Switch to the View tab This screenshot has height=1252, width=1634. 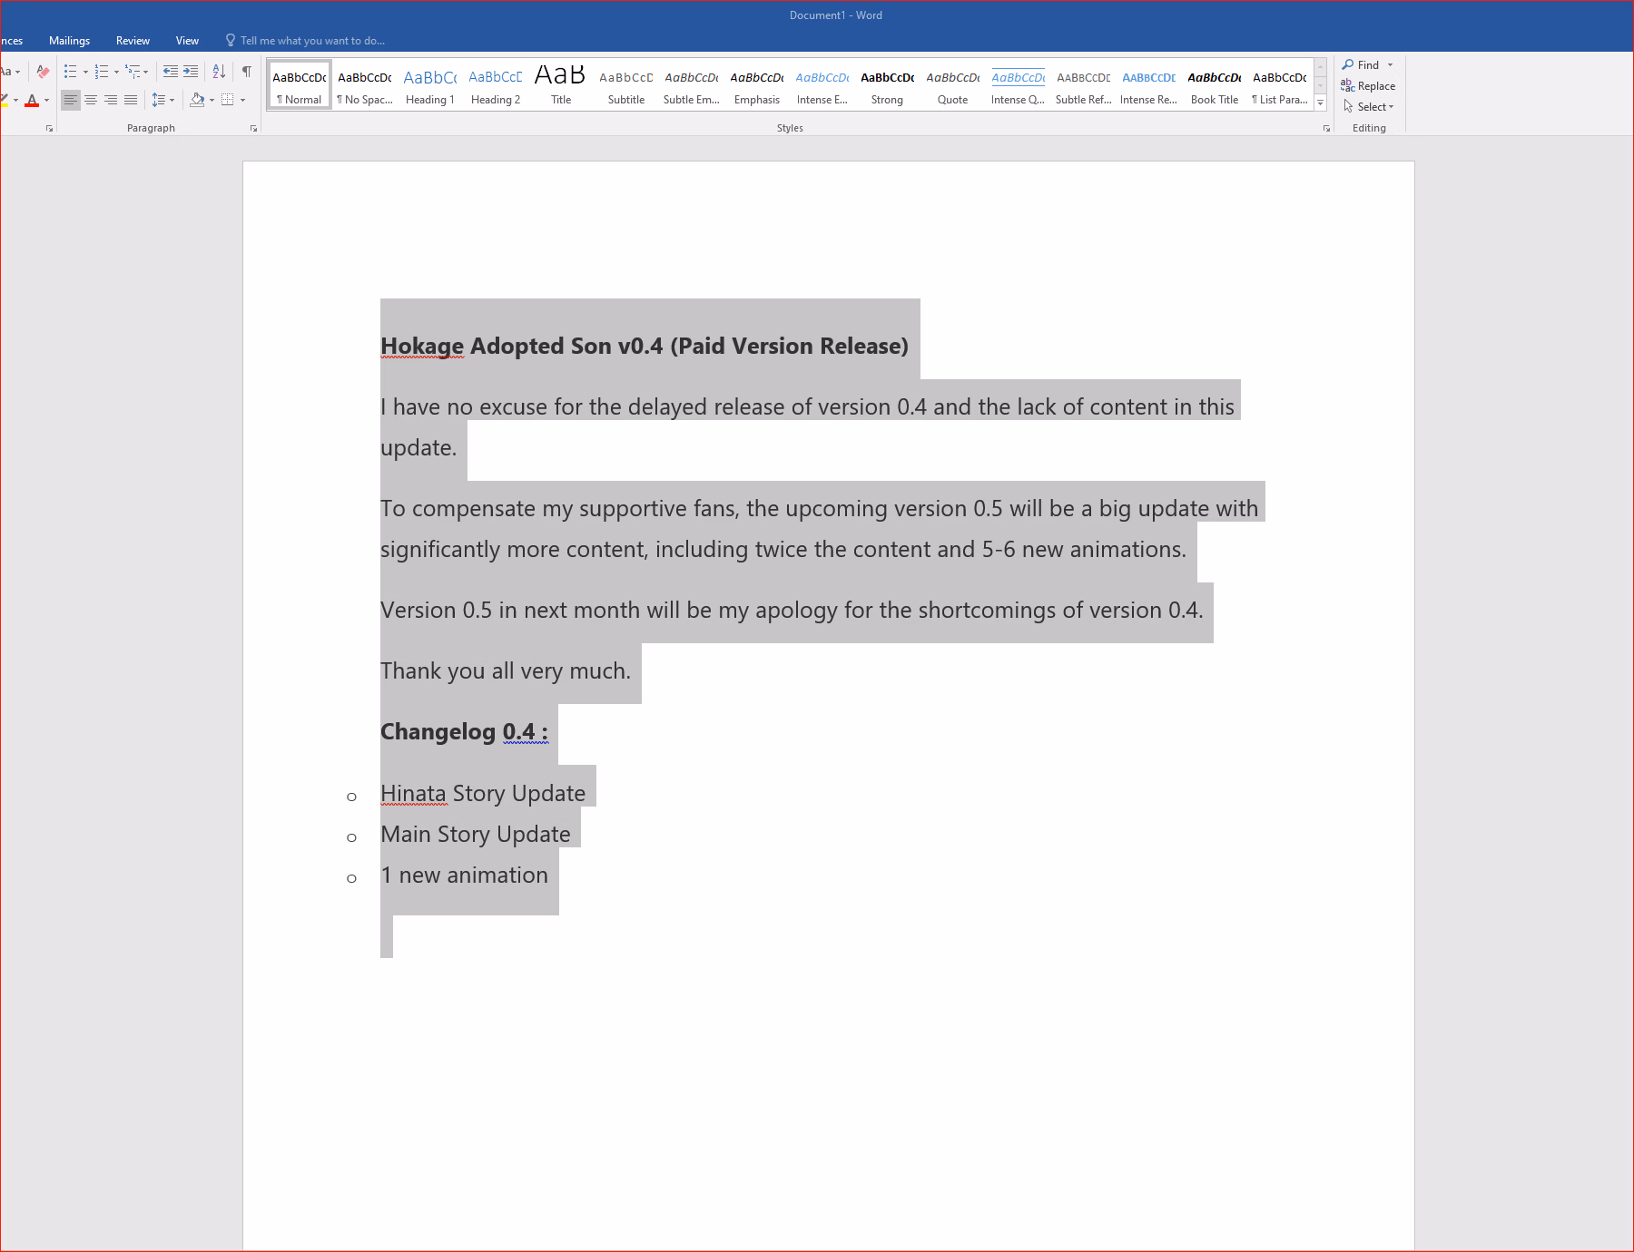tap(187, 41)
